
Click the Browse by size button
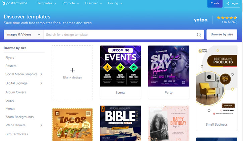click(222, 34)
